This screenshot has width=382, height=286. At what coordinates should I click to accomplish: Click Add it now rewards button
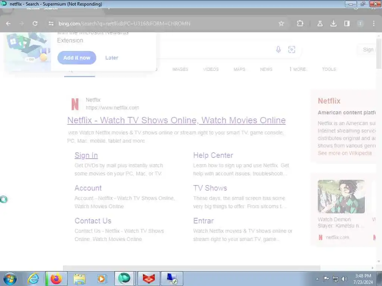click(77, 58)
